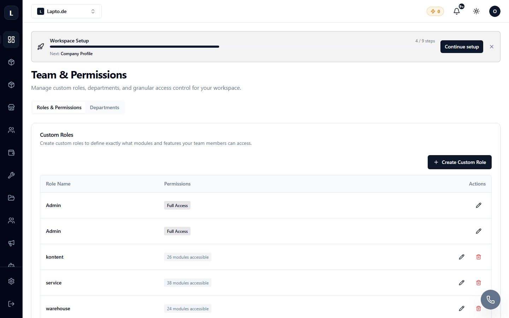Open the wrench tools icon in the sidebar
The image size is (509, 318).
[x=11, y=175]
